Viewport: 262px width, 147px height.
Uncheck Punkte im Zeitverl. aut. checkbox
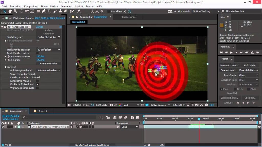tap(37, 84)
